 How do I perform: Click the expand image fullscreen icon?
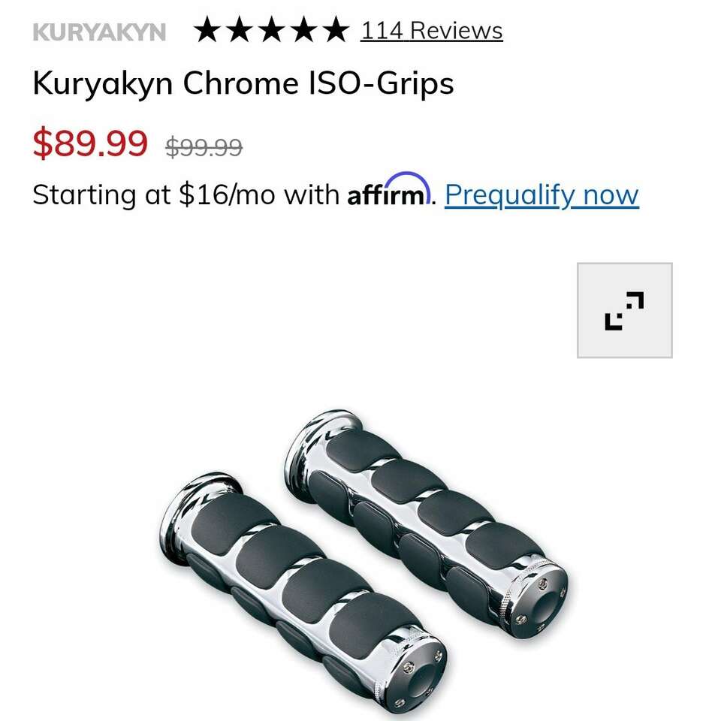(x=624, y=310)
